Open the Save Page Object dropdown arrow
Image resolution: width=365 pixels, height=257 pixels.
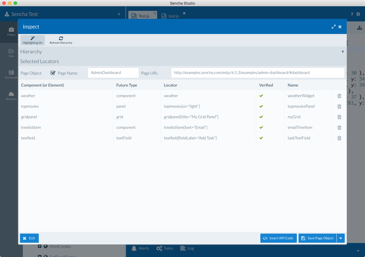340,238
